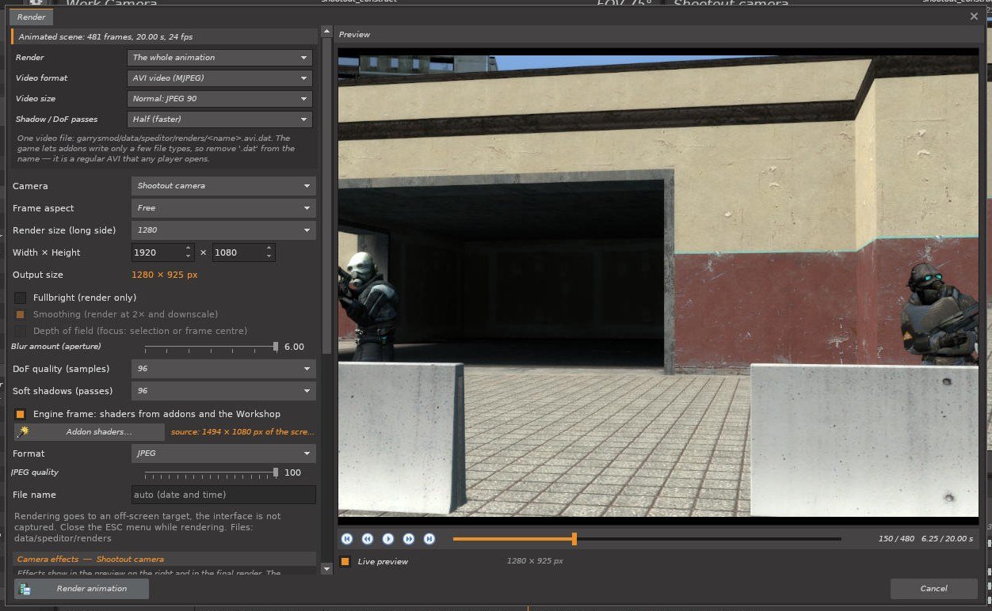Toggle the Smoothing render at 2× checkbox
Viewport: 992px width, 611px height.
pyautogui.click(x=21, y=314)
